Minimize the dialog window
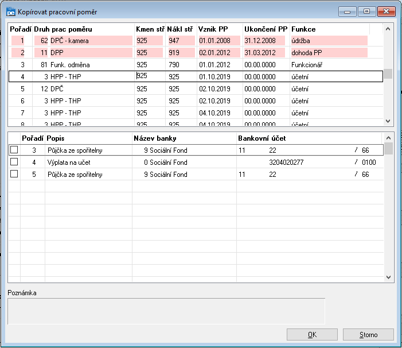 [347, 11]
